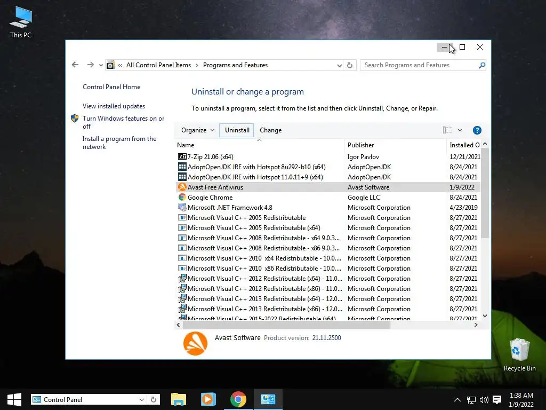Image resolution: width=546 pixels, height=410 pixels.
Task: Change view using the view layout icon
Action: pos(447,130)
